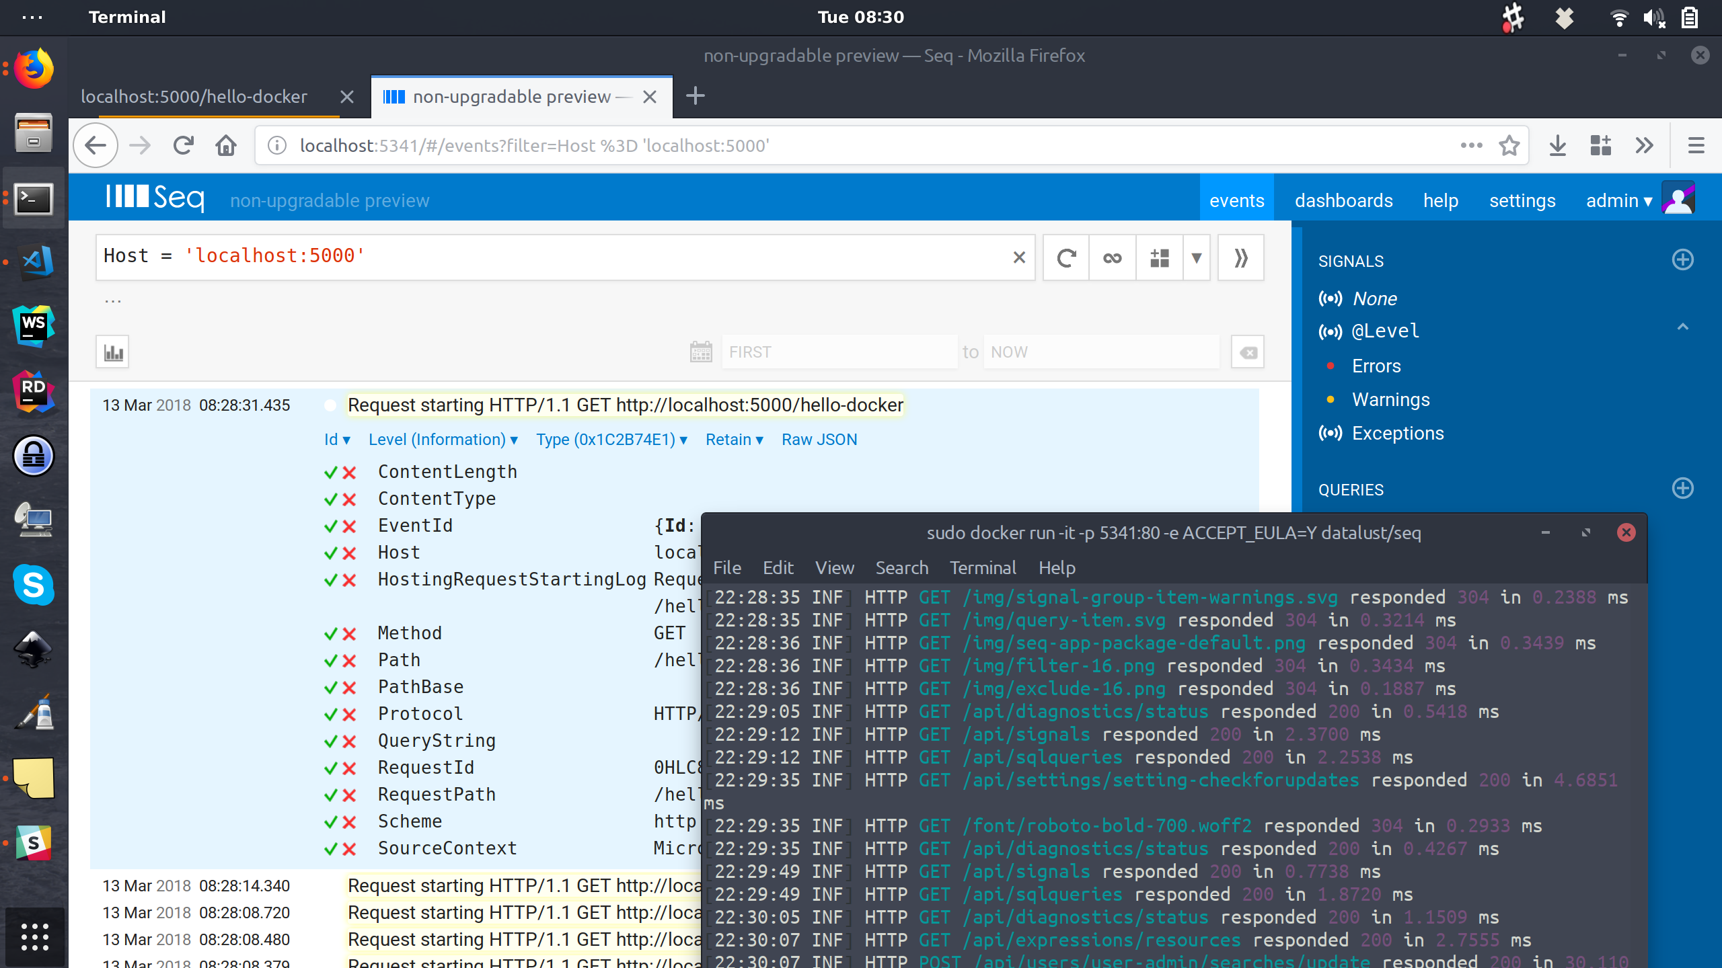Open calendar date range picker

coord(701,352)
